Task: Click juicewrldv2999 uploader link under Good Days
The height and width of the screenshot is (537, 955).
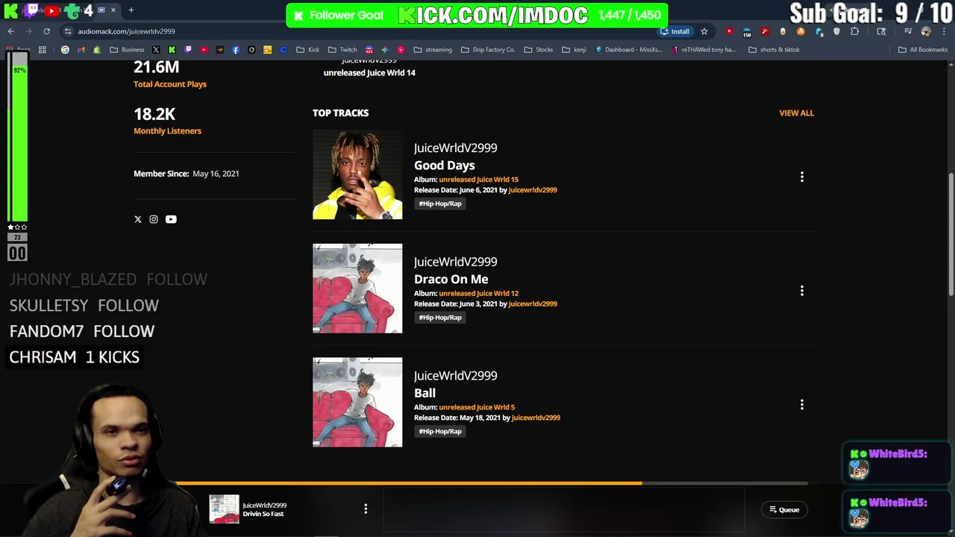Action: tap(533, 190)
